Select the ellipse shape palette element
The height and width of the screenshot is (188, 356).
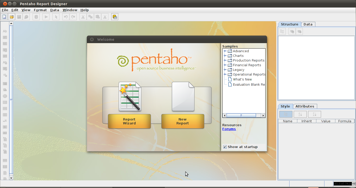[5, 96]
